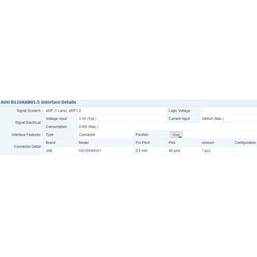Viewport: 257px width, 257px height.
Task: Click the Current Input label
Action: (x=179, y=119)
